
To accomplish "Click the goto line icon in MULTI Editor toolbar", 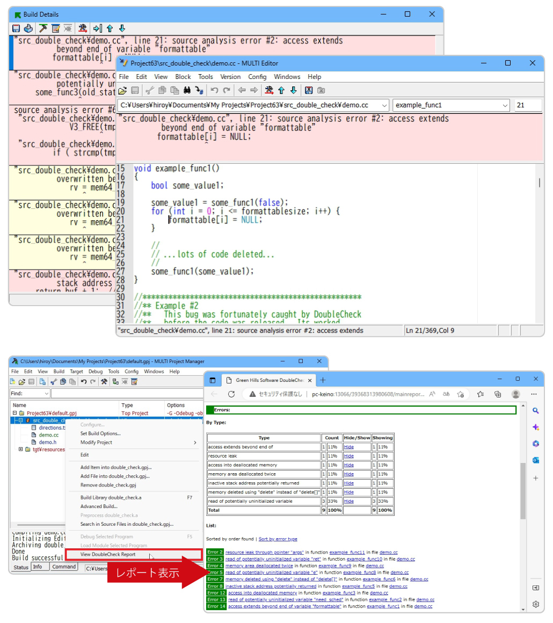I will tap(199, 91).
